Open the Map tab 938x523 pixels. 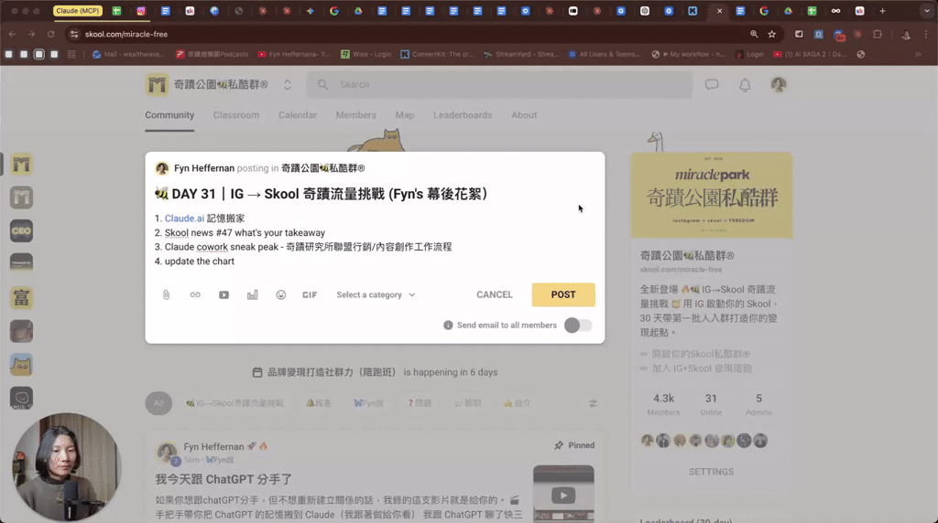pos(404,115)
